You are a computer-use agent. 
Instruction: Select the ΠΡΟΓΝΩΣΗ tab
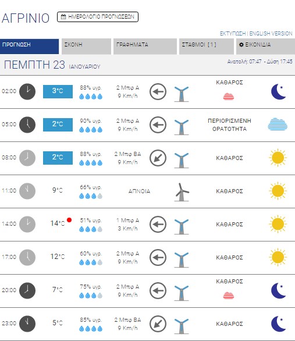tap(29, 47)
